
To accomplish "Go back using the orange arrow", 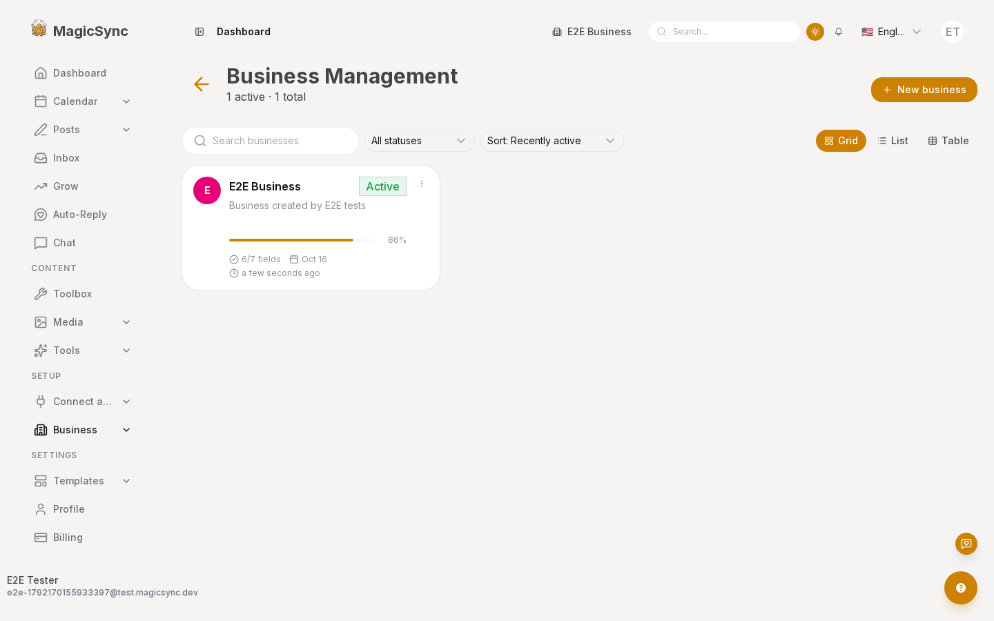I will (x=202, y=84).
